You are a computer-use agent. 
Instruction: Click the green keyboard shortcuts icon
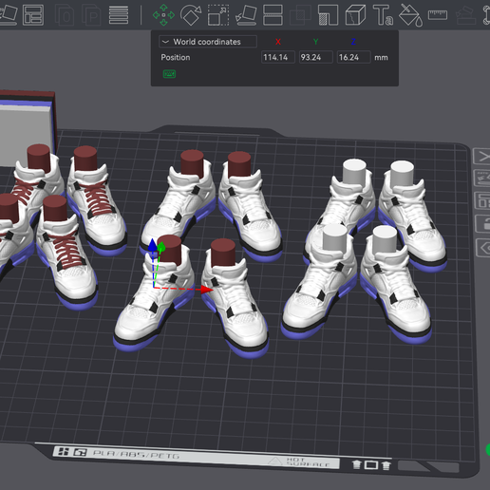pos(169,74)
